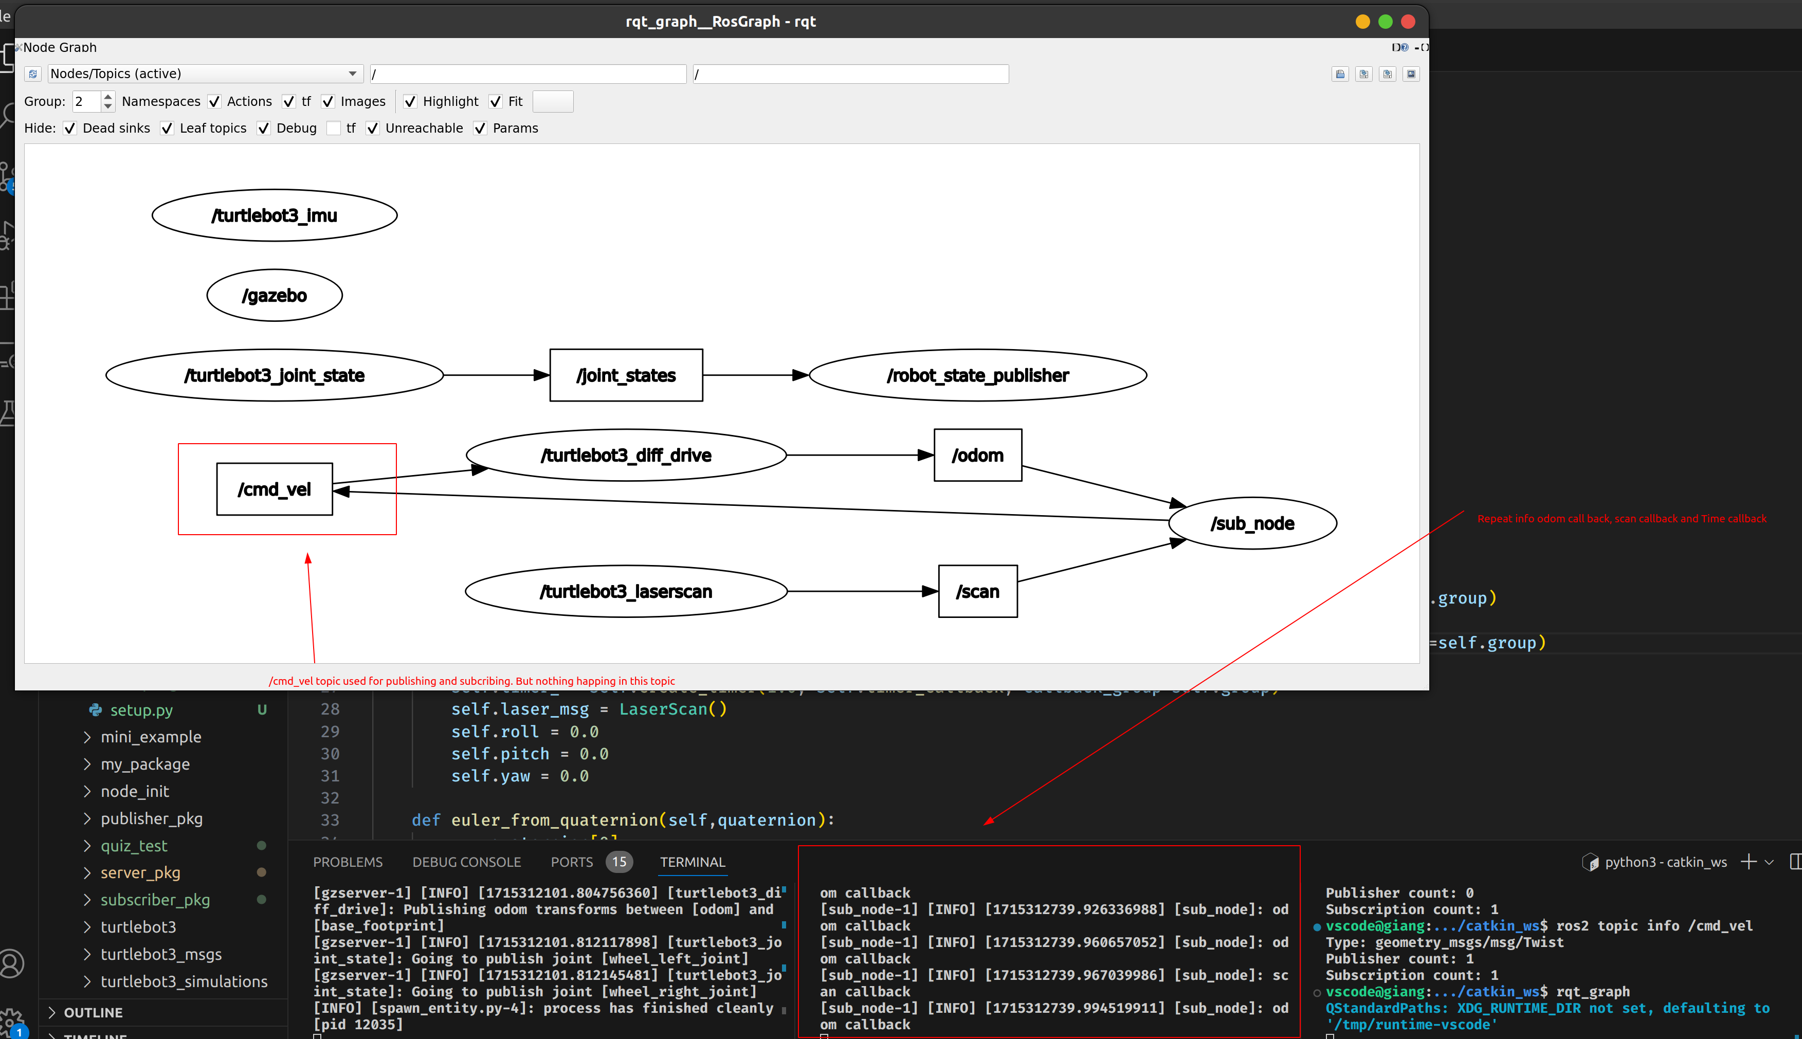Select the /sub_node node in graph
Image resolution: width=1802 pixels, height=1039 pixels.
point(1252,523)
